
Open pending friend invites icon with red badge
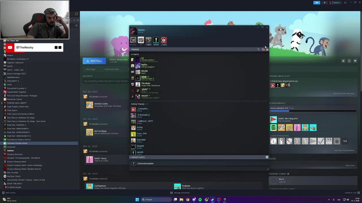(x=263, y=49)
